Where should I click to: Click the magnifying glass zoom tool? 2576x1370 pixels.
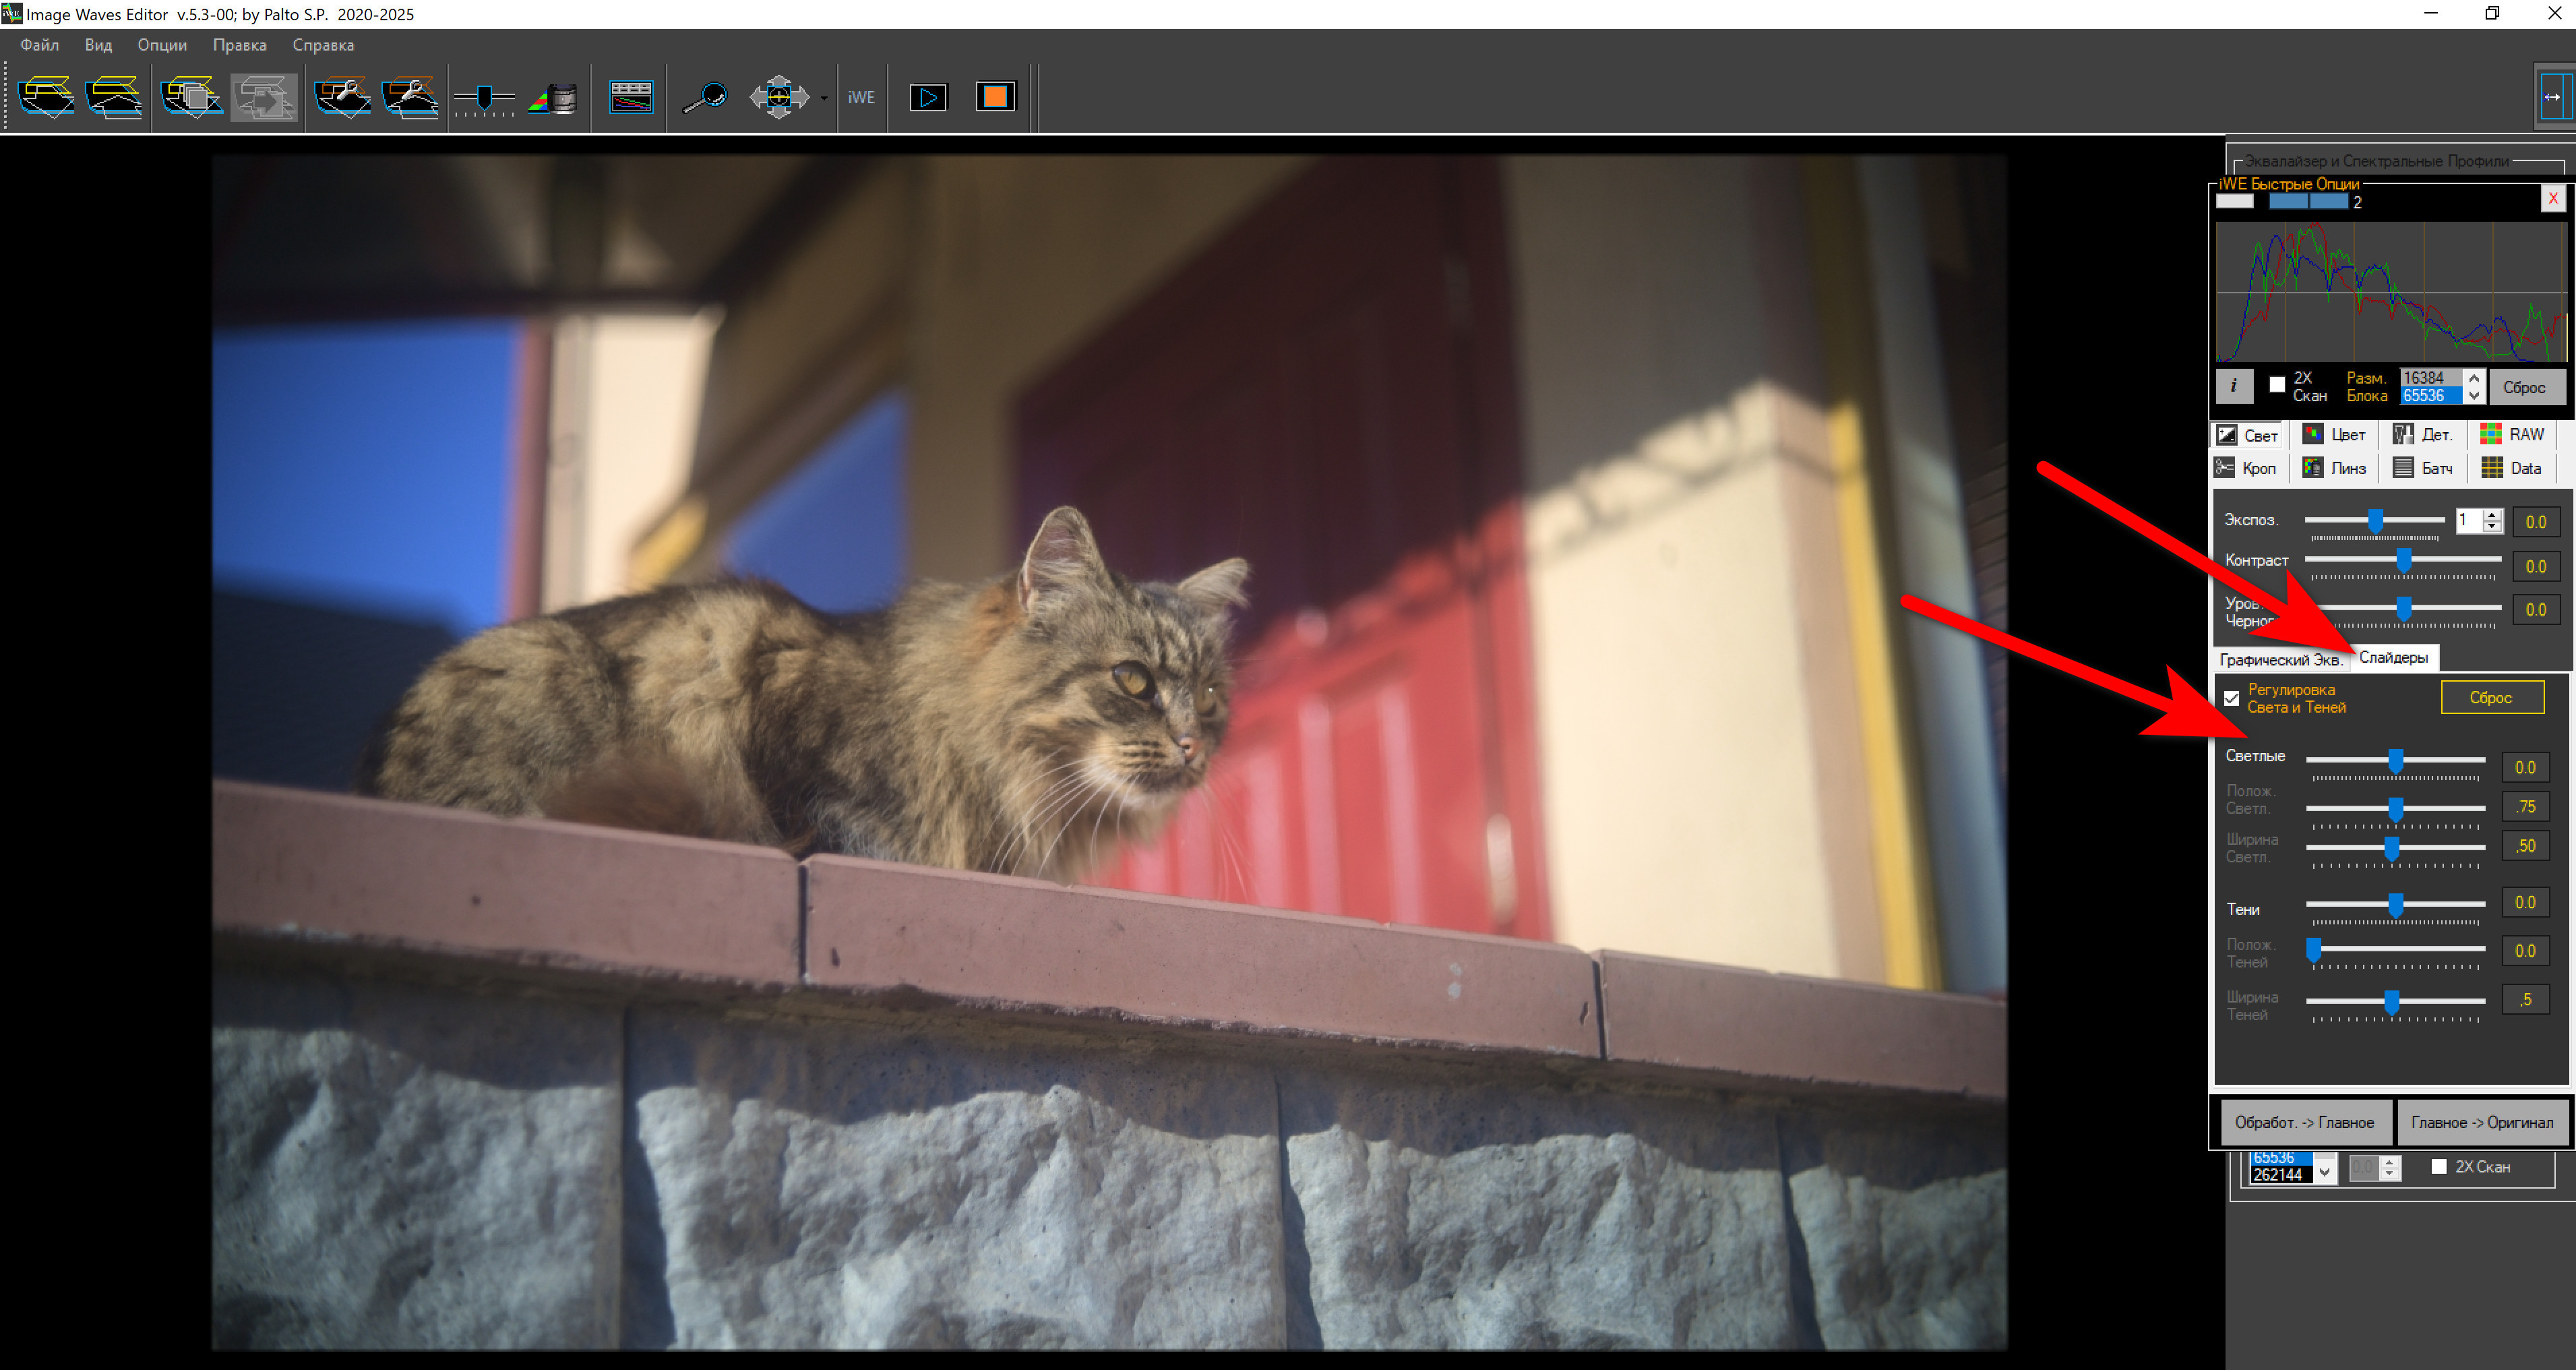click(x=704, y=98)
